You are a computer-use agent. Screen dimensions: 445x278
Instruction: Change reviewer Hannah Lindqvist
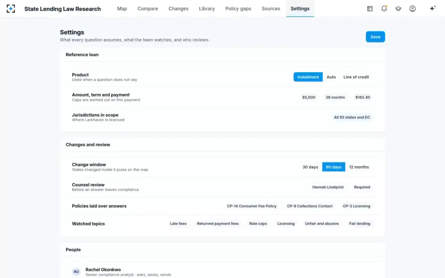(x=328, y=187)
